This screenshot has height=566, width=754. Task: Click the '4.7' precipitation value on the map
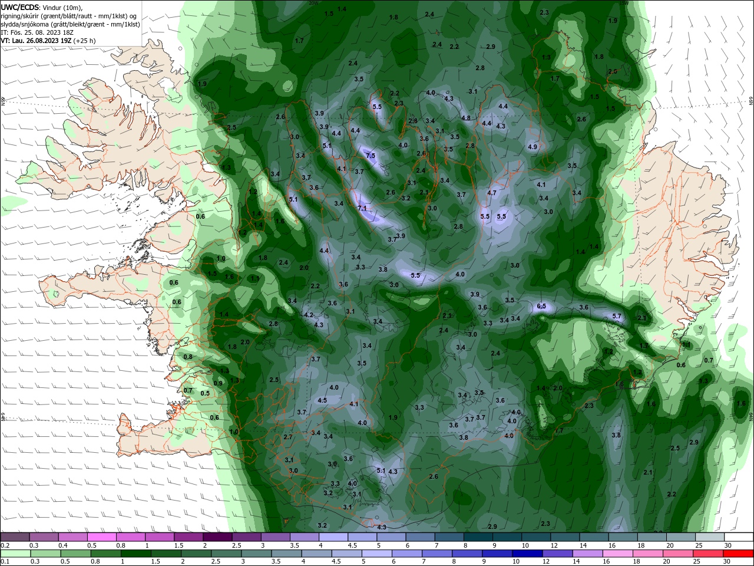tap(492, 193)
